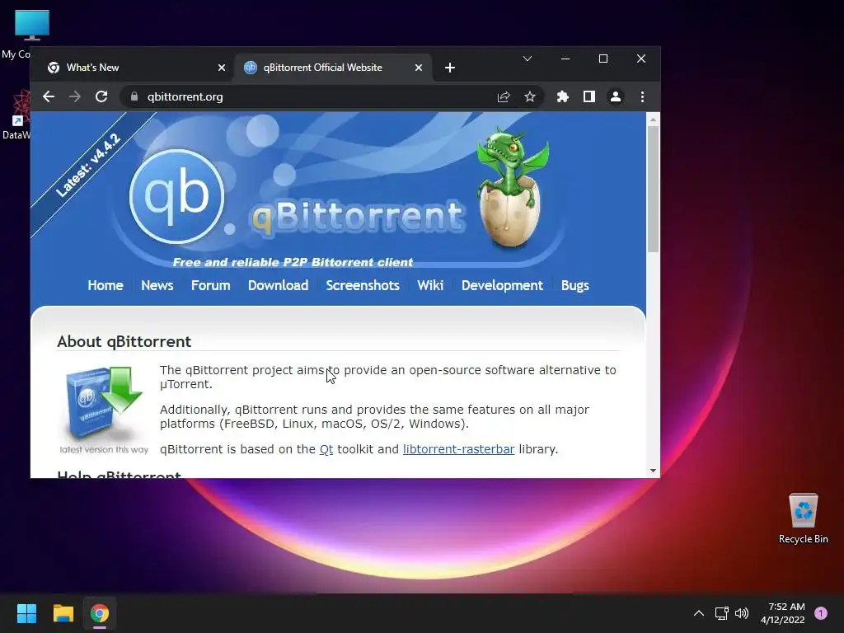Screen dimensions: 844x633
Task: Click the green dragon mascot image
Action: tap(511, 187)
